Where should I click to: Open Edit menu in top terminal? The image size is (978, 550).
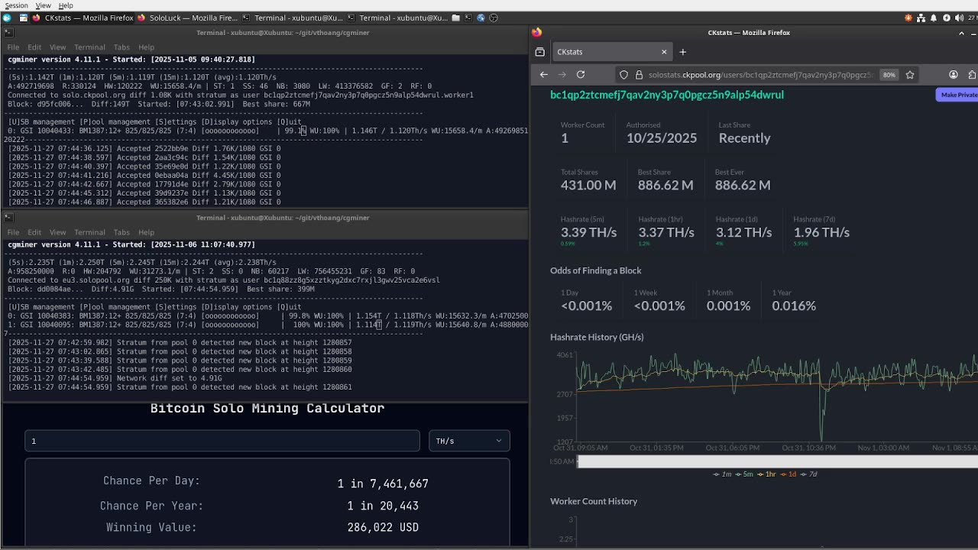pyautogui.click(x=34, y=47)
